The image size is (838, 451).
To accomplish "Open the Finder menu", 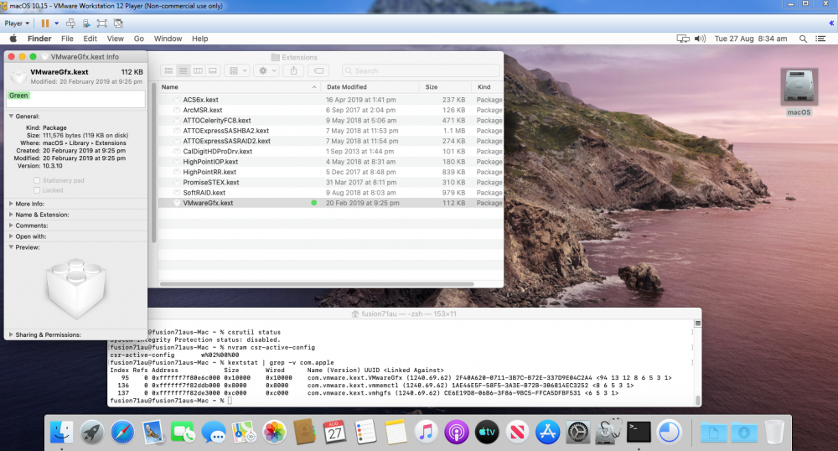I will pos(39,39).
